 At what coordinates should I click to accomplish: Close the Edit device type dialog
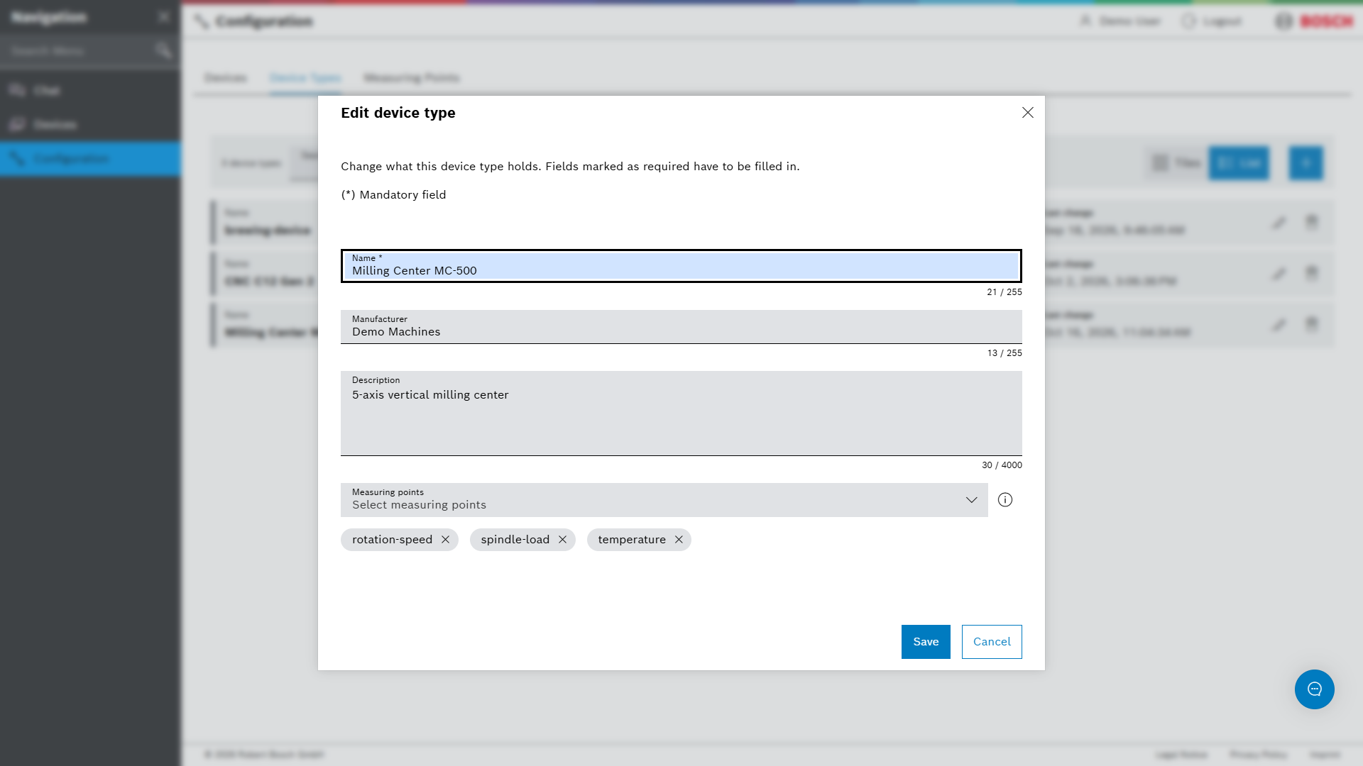tap(1027, 113)
